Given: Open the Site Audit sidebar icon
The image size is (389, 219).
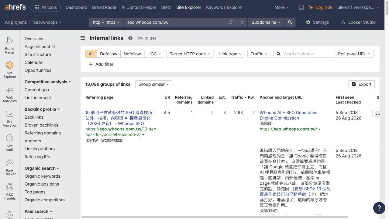Looking at the screenshot, I should 10,143.
